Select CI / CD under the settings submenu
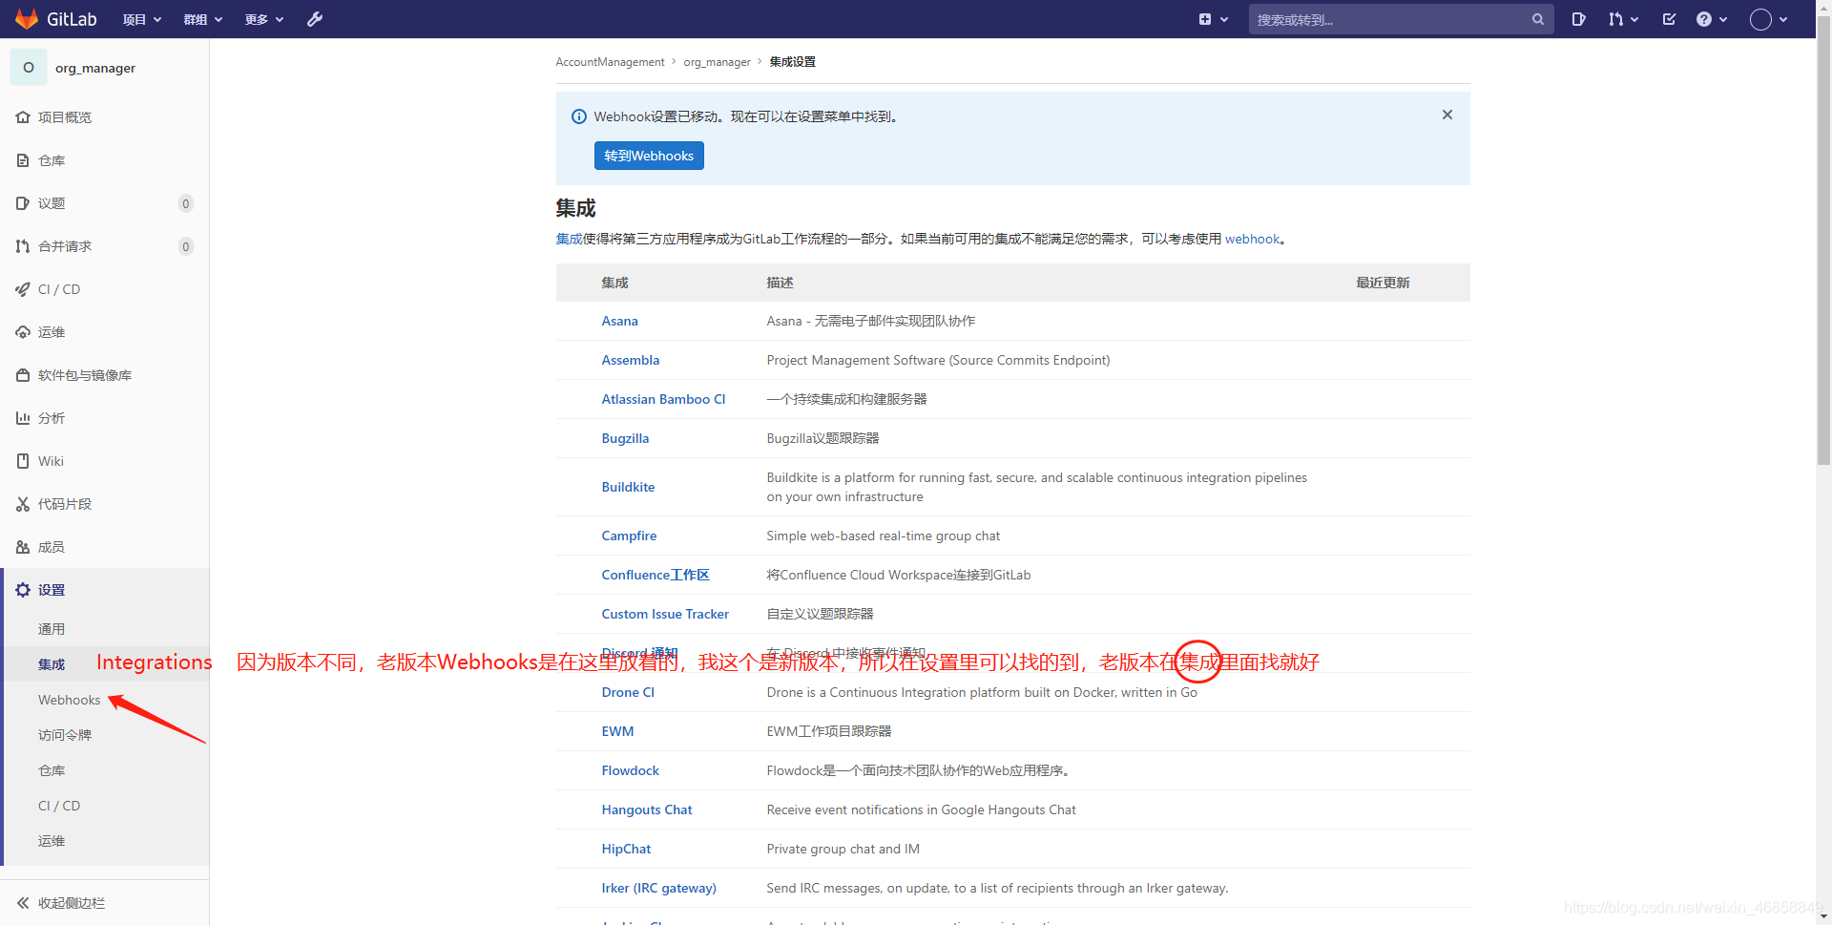1832x925 pixels. (59, 806)
